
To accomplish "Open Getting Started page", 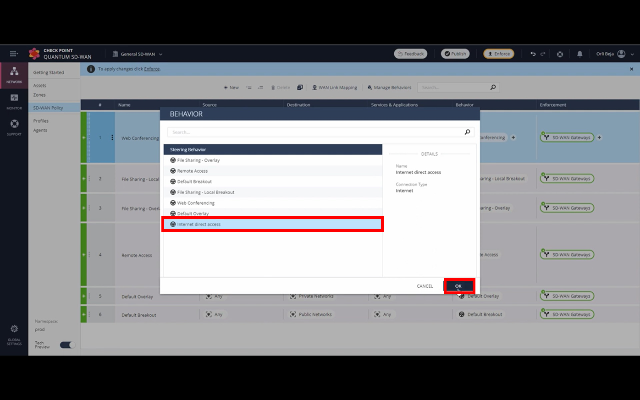I will coord(49,72).
